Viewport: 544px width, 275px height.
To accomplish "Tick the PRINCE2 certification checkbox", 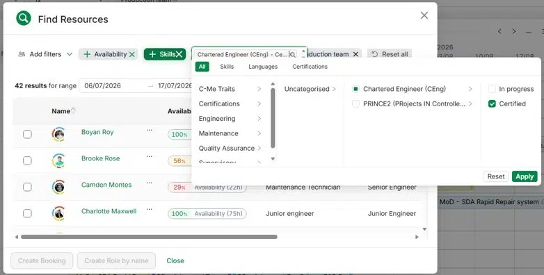I will point(355,104).
